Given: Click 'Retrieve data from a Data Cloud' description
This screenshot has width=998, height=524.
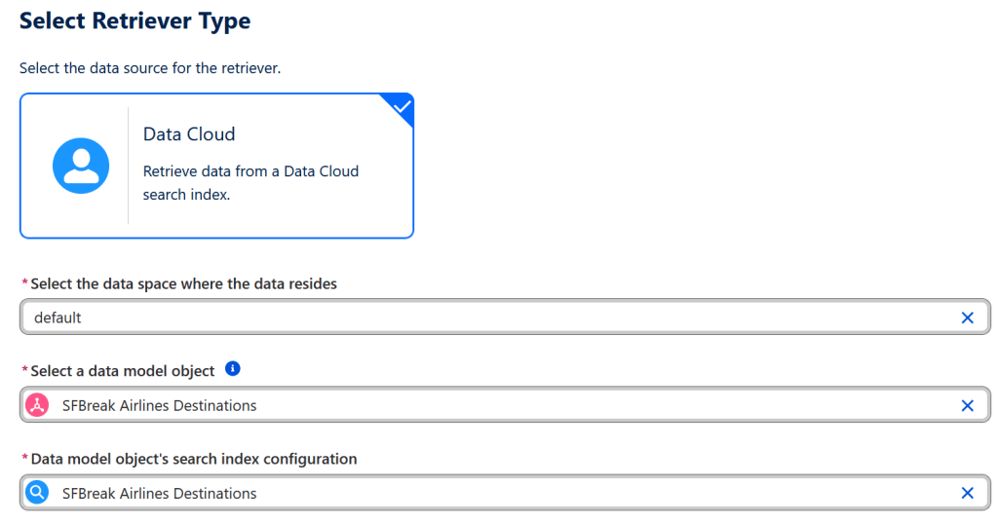Looking at the screenshot, I should coord(250,182).
